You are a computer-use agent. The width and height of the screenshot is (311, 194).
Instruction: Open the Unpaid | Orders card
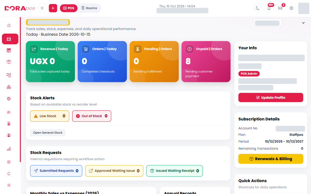tap(206, 62)
